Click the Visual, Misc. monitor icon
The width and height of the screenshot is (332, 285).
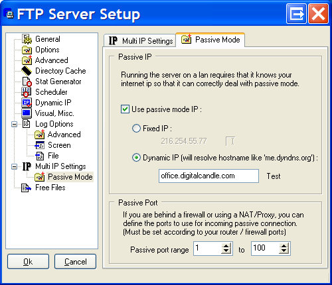click(27, 113)
